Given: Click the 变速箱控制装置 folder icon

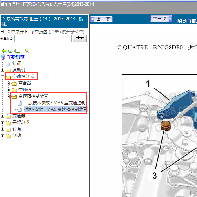Looking at the screenshot, I should [14, 96].
